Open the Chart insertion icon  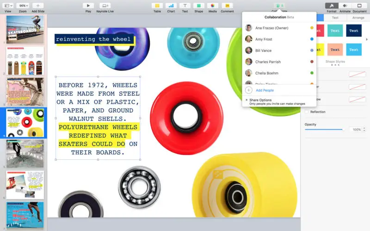[171, 6]
